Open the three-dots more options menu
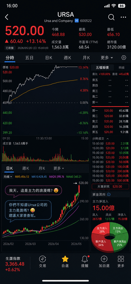This screenshot has width=131, height=284. [x=123, y=17]
